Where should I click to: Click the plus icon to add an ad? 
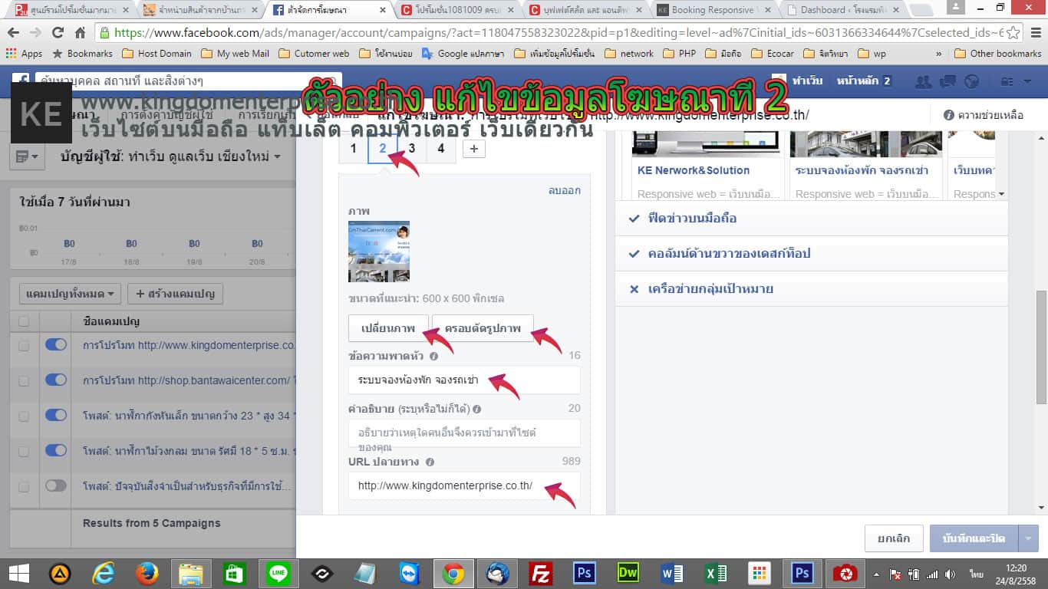(x=474, y=149)
